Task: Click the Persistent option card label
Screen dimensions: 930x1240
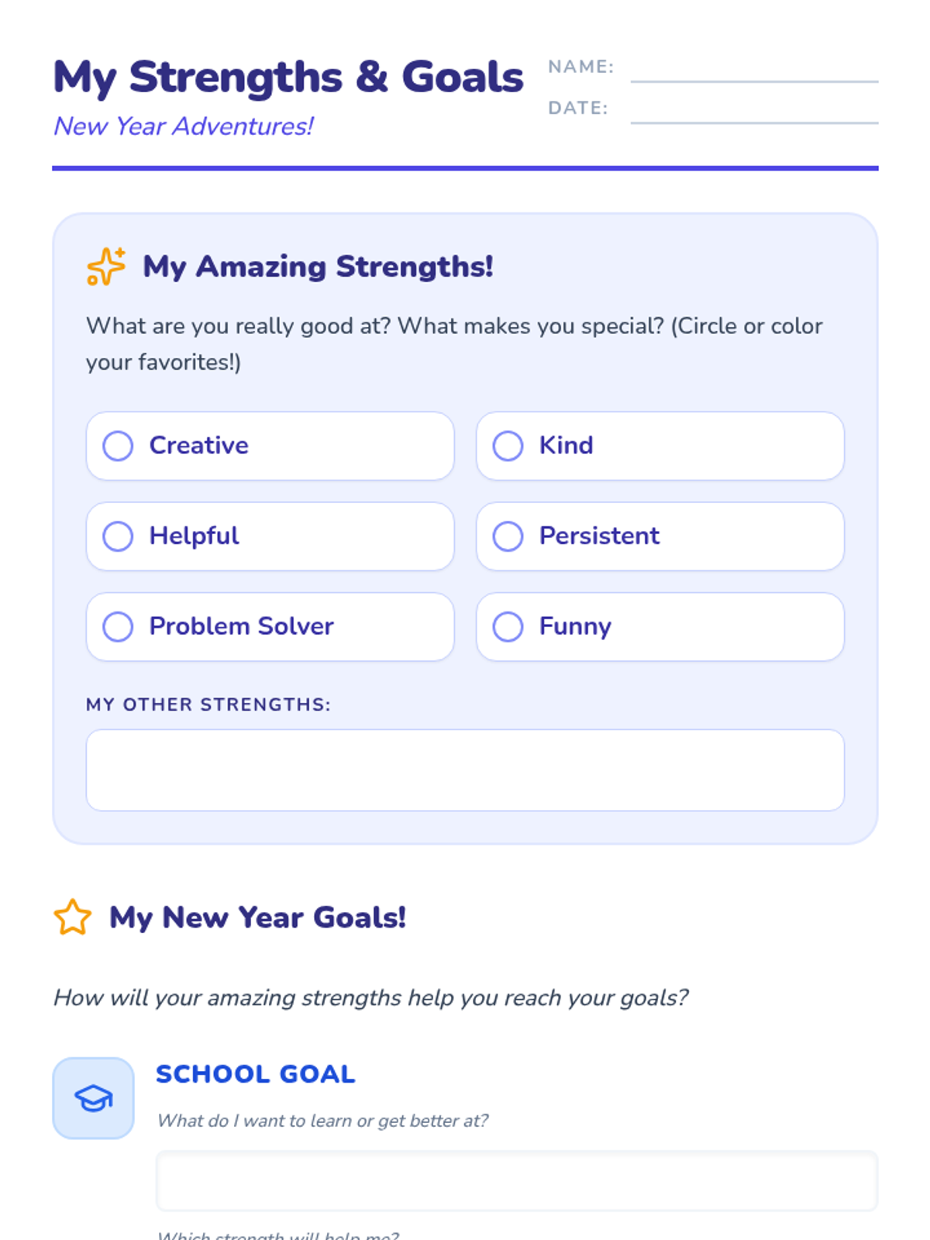Action: [599, 536]
